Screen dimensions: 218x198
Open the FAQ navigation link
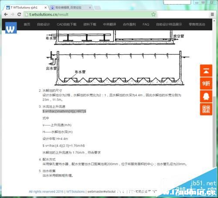point(146,24)
